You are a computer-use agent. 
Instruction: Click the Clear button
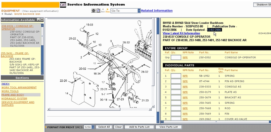[118, 127]
